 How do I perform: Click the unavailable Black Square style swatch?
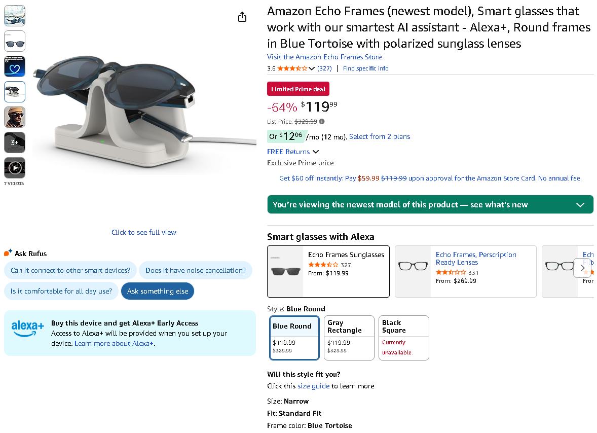403,338
